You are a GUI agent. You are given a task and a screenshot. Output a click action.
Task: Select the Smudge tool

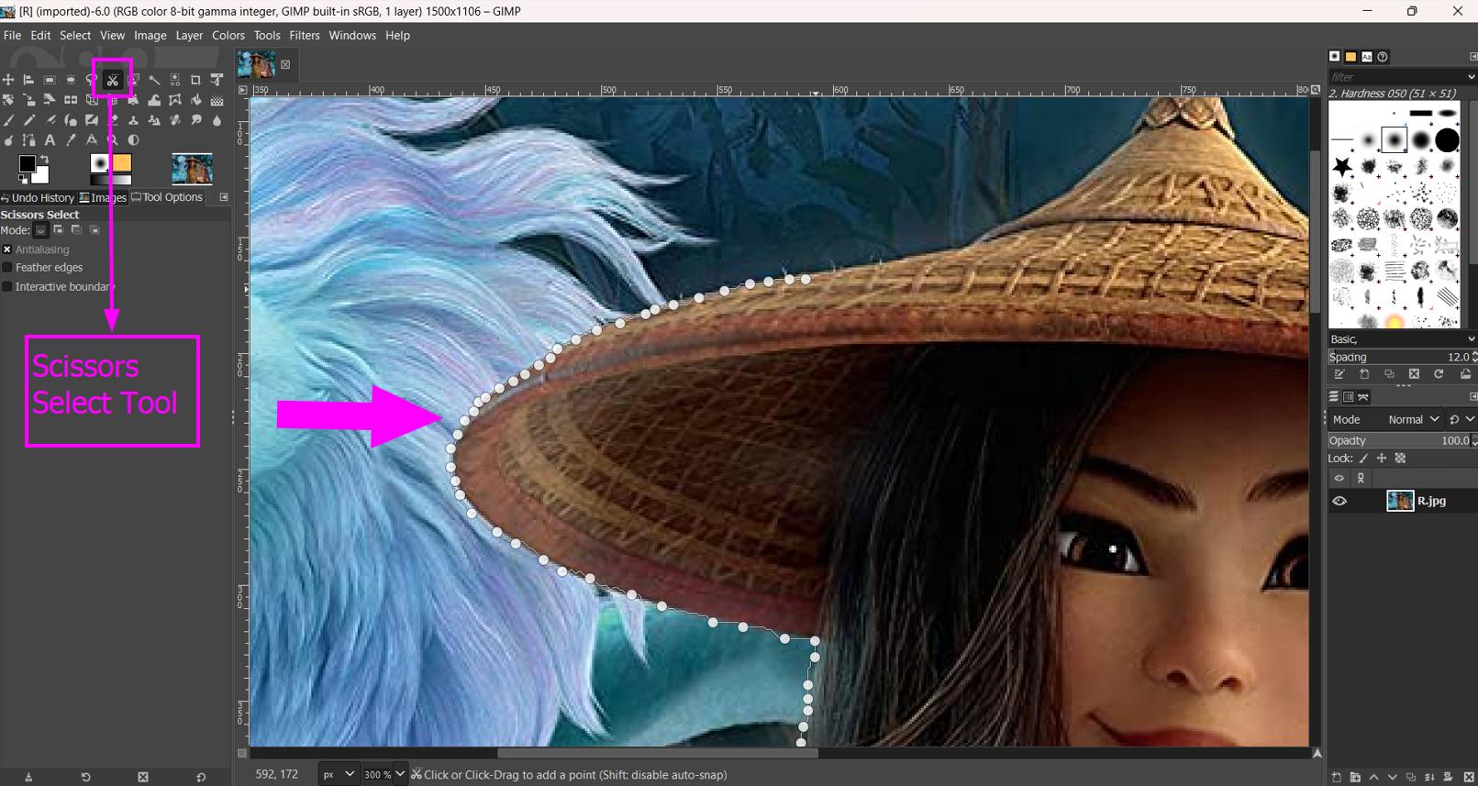(x=195, y=120)
